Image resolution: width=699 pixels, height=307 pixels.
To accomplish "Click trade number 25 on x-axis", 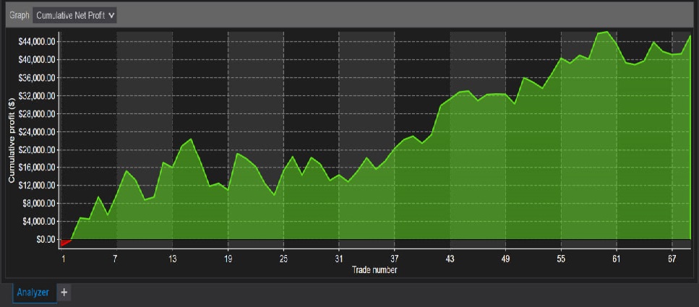I will [283, 259].
